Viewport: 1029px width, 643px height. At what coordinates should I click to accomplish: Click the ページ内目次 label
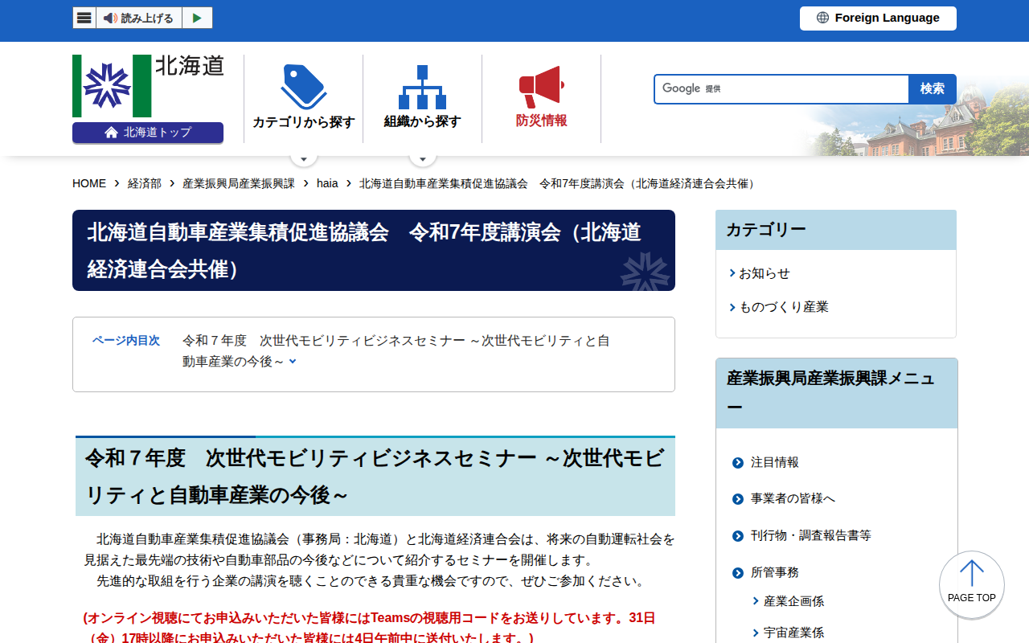click(126, 341)
